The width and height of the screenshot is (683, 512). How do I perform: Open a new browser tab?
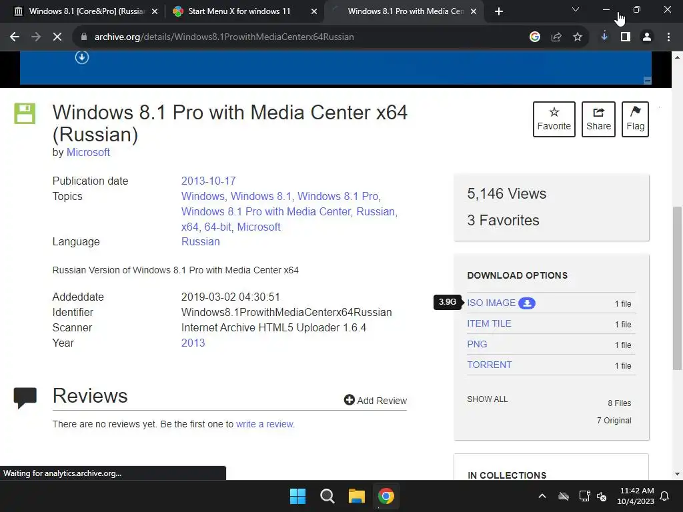pos(499,11)
